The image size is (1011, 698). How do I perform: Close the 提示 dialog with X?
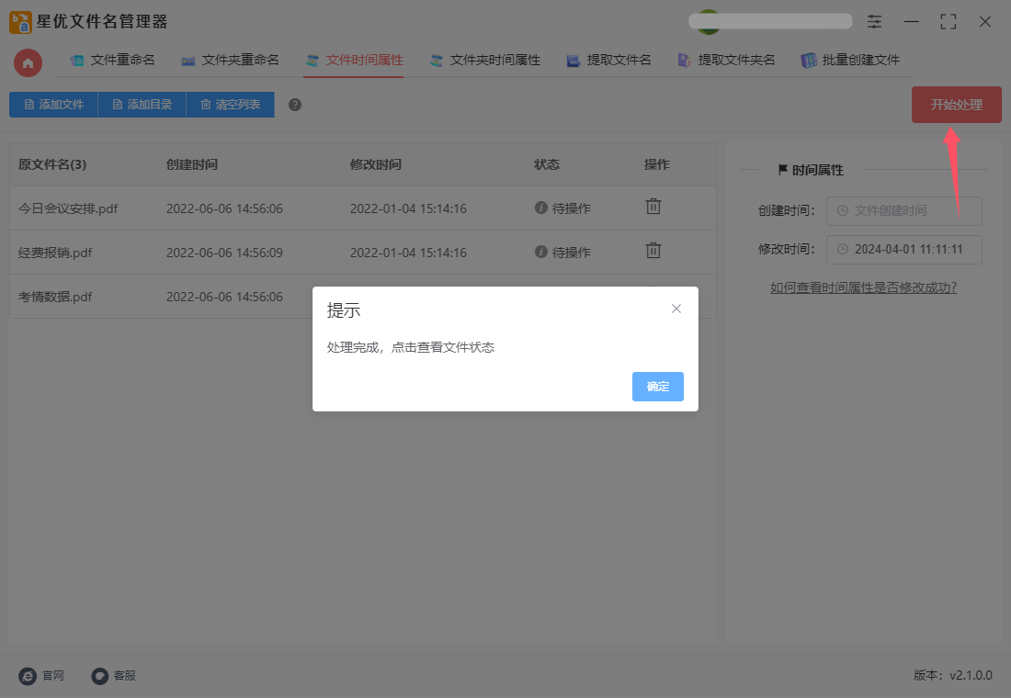click(x=676, y=309)
